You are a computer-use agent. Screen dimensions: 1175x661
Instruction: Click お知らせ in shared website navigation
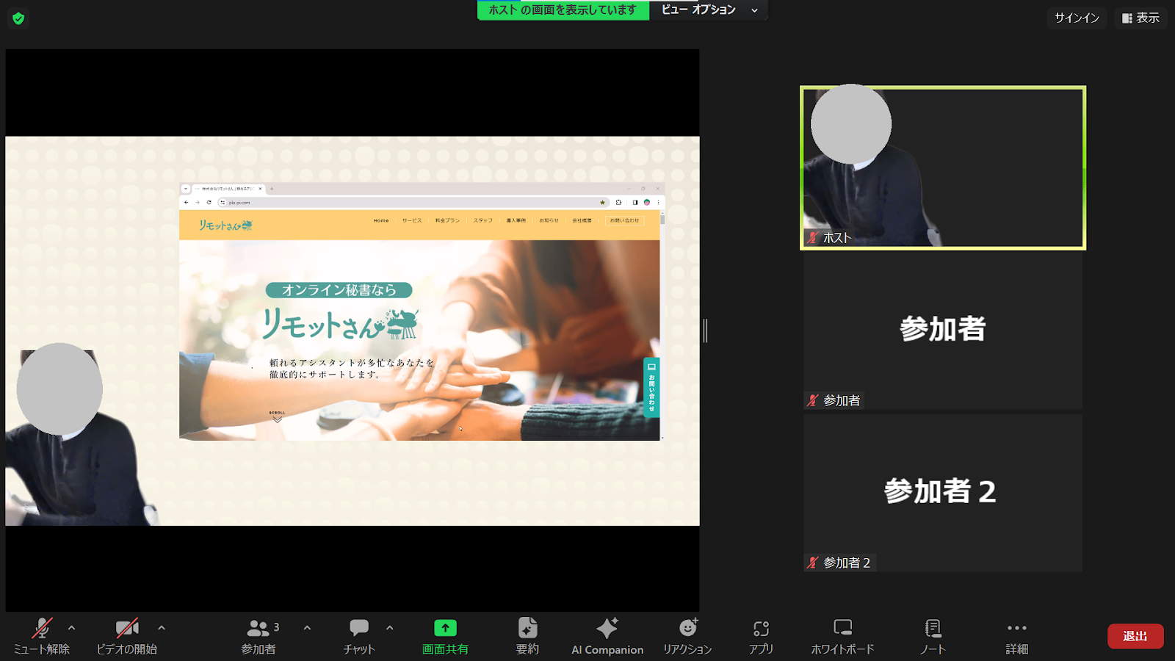coord(549,220)
